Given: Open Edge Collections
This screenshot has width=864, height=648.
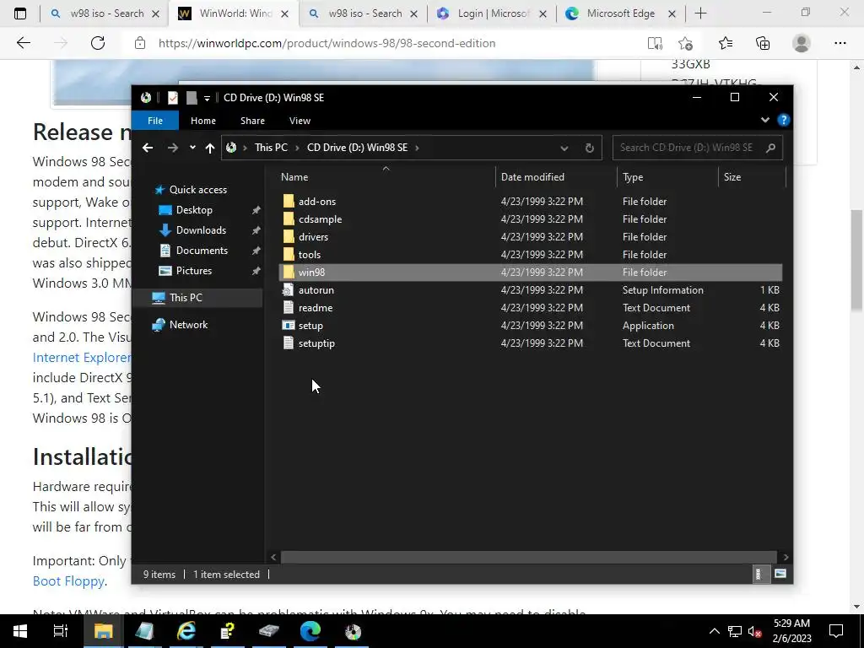Looking at the screenshot, I should tap(763, 43).
